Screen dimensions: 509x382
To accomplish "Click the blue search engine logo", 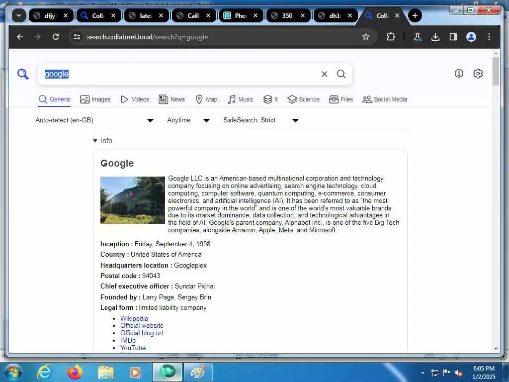I will 23,74.
